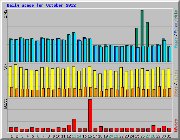Click day label "3" on the x-axis

(22, 136)
